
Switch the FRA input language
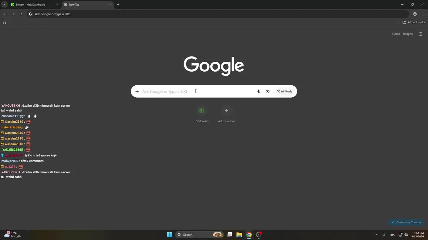point(392,235)
